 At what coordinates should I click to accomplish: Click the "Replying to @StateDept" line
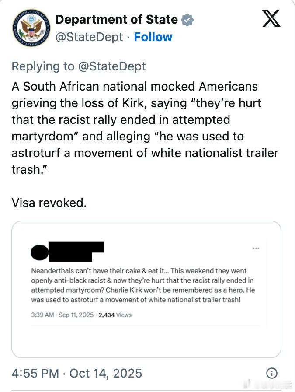coord(79,66)
